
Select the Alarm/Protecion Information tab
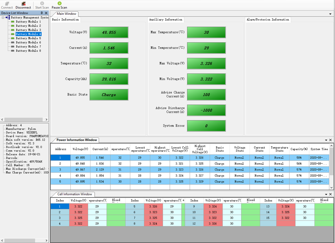[x=268, y=20]
